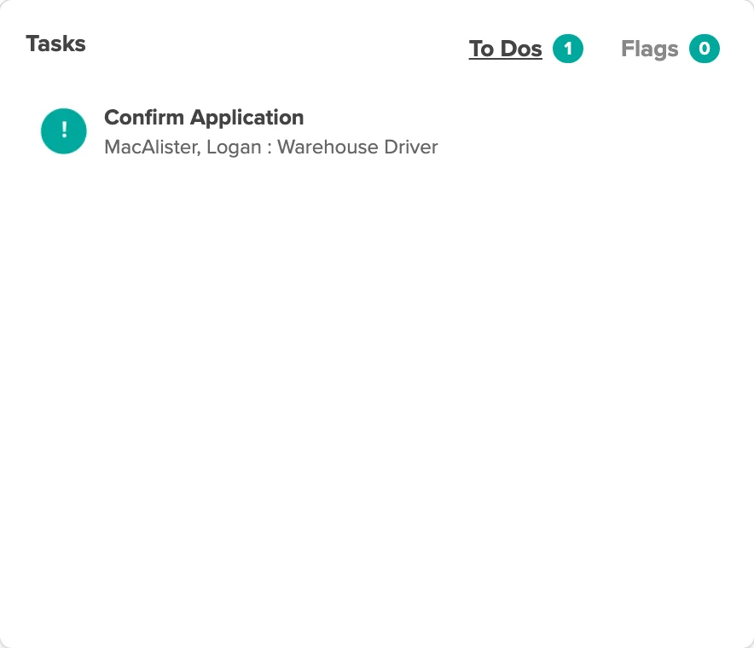Click exclamation mark beside Confirm Application
Viewport: 754px width, 648px height.
coord(64,131)
